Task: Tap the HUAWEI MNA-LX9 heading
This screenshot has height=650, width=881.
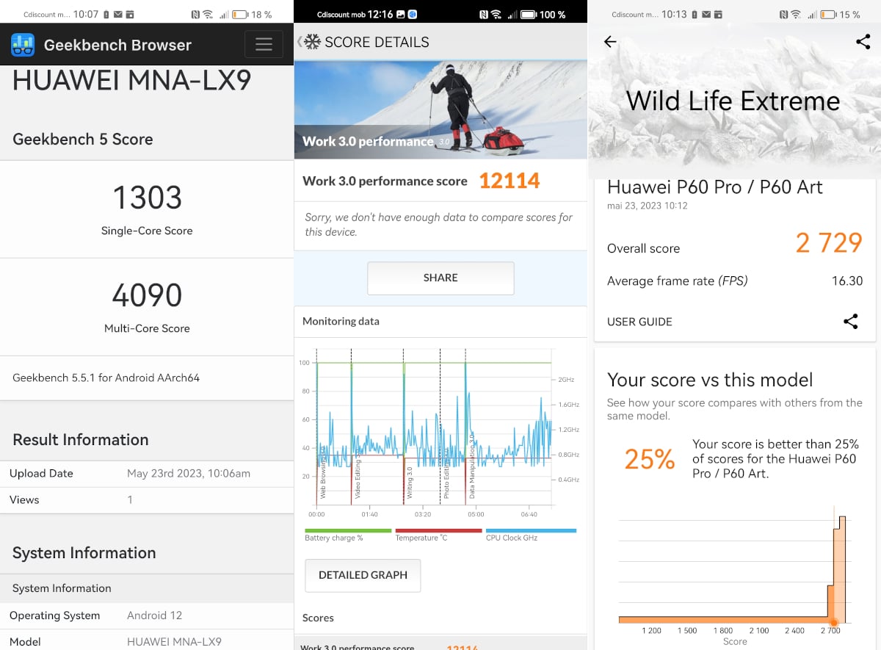Action: click(x=132, y=80)
